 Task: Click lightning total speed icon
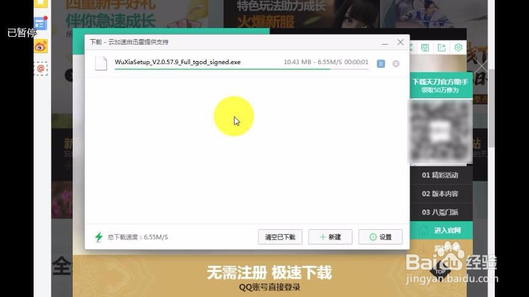tap(99, 237)
